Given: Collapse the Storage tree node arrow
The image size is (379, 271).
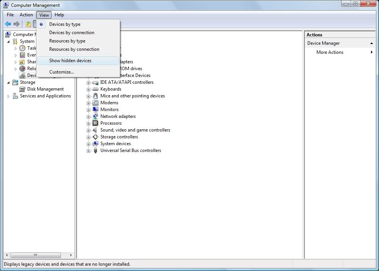Looking at the screenshot, I should pos(8,83).
